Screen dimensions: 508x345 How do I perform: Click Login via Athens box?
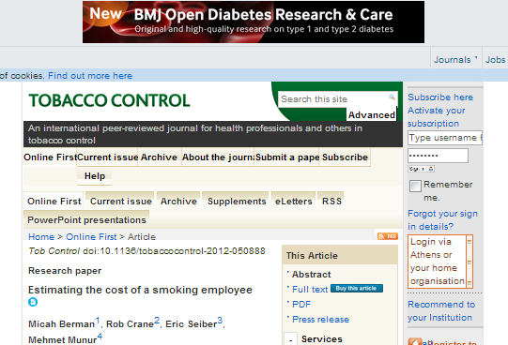point(440,262)
